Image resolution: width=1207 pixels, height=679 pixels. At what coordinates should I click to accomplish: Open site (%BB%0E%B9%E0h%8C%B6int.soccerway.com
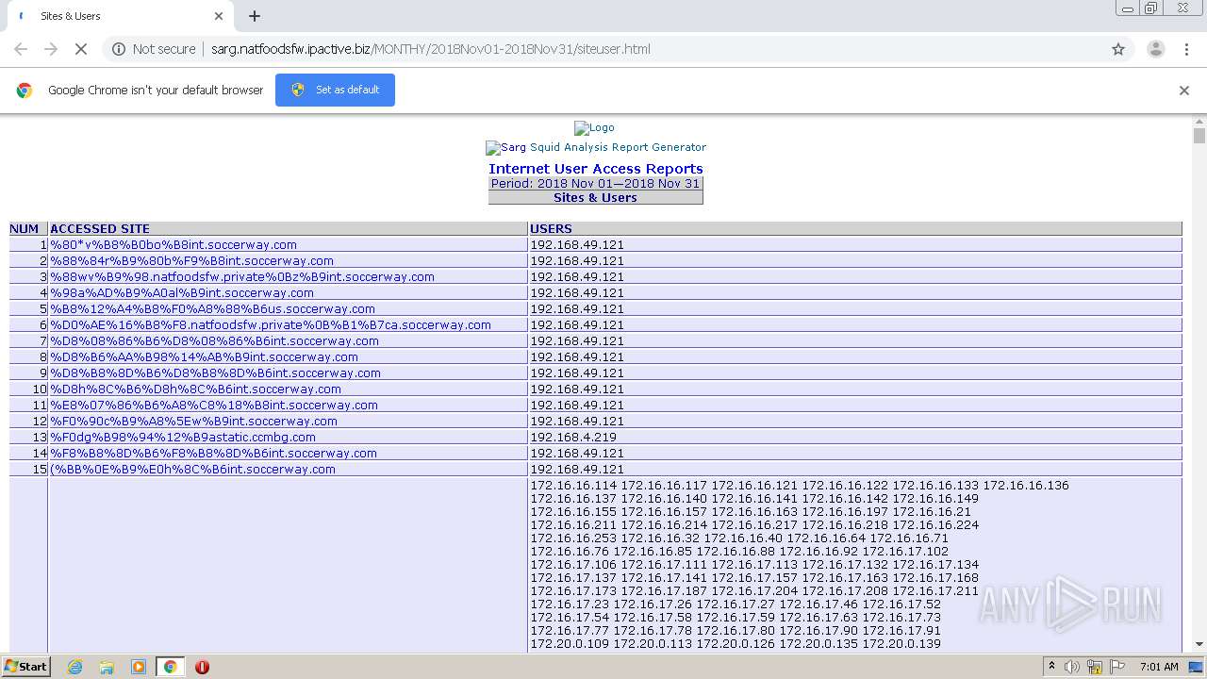(192, 470)
